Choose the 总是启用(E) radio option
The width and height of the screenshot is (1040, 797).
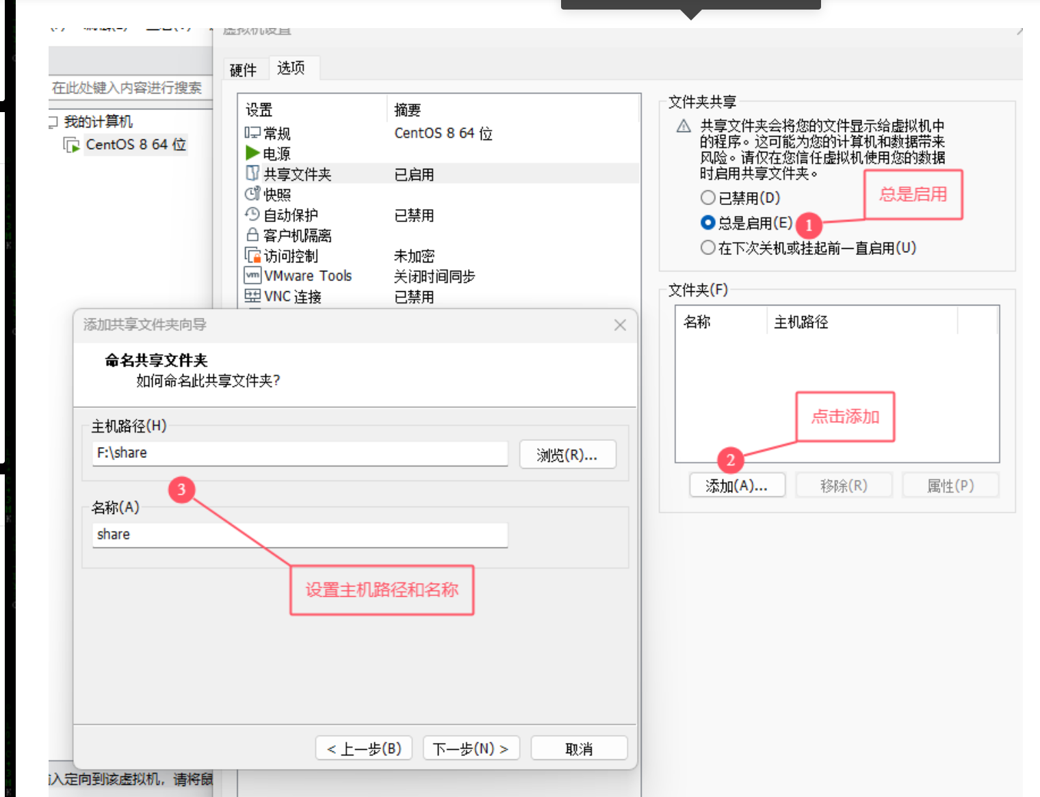pos(708,223)
